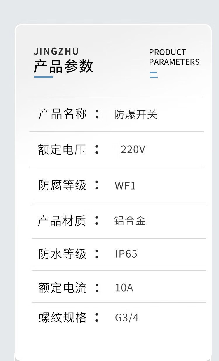This screenshot has width=219, height=361.
Task: Click the 防爆开关 value
Action: pos(135,115)
